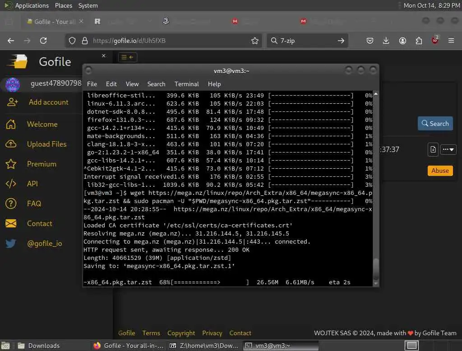
Task: Open Upload Files in Gofile sidebar
Action: pos(46,144)
